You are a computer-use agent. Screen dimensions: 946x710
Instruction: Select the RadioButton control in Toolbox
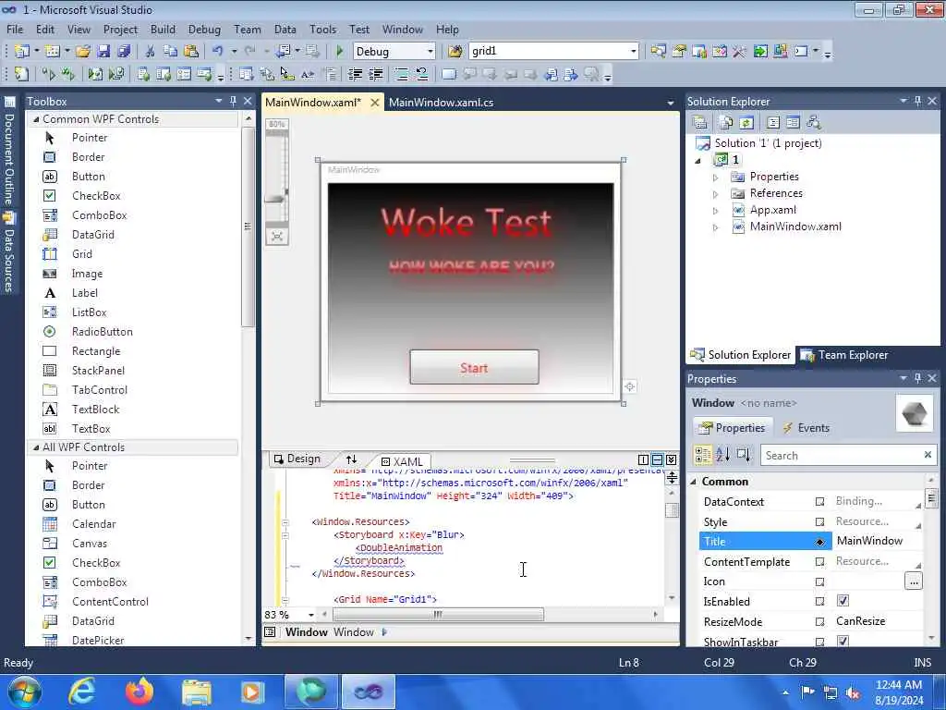102,332
